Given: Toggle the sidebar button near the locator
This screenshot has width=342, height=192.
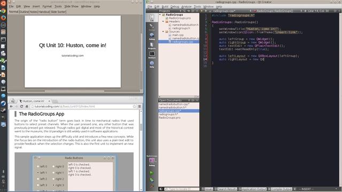Looking at the screenshot, I should coord(161,189).
